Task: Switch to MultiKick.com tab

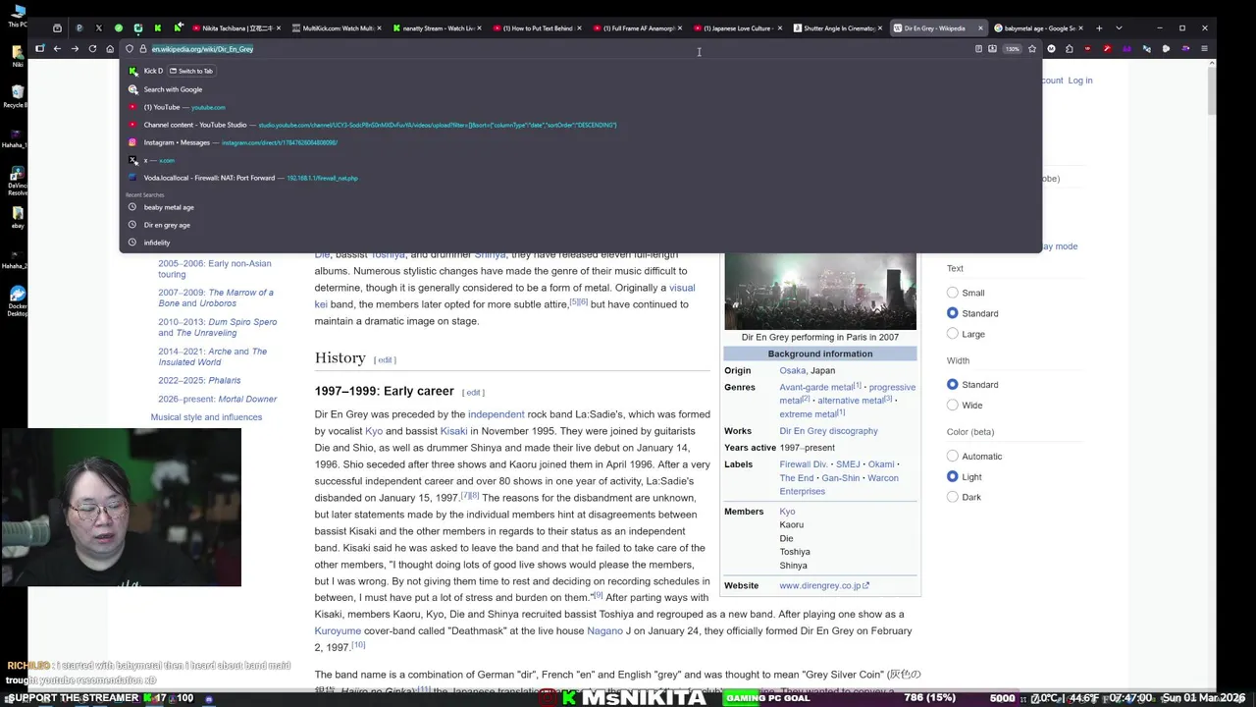Action: pyautogui.click(x=337, y=28)
